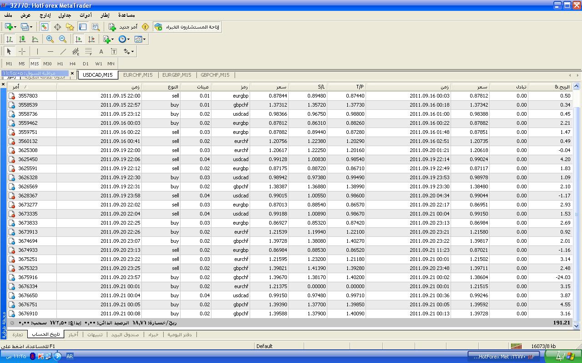Toggle the Chart Shift icon

[x=91, y=39]
